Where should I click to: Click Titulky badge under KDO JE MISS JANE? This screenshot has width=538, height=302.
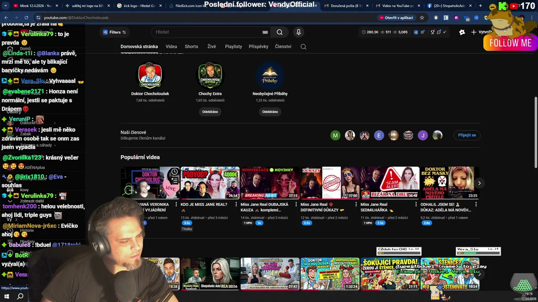(x=187, y=229)
